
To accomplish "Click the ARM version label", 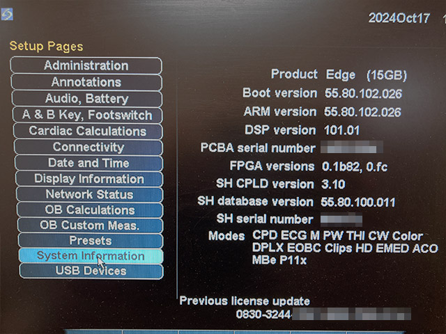I will [280, 111].
